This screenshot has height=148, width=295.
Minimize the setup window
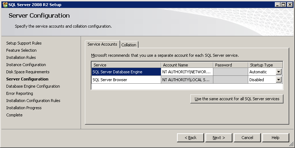(278, 5)
